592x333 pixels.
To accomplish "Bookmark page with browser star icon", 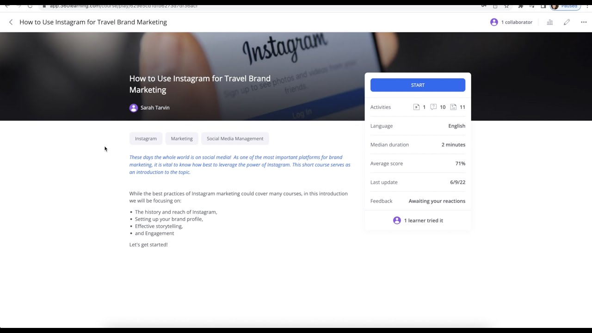I will [506, 6].
